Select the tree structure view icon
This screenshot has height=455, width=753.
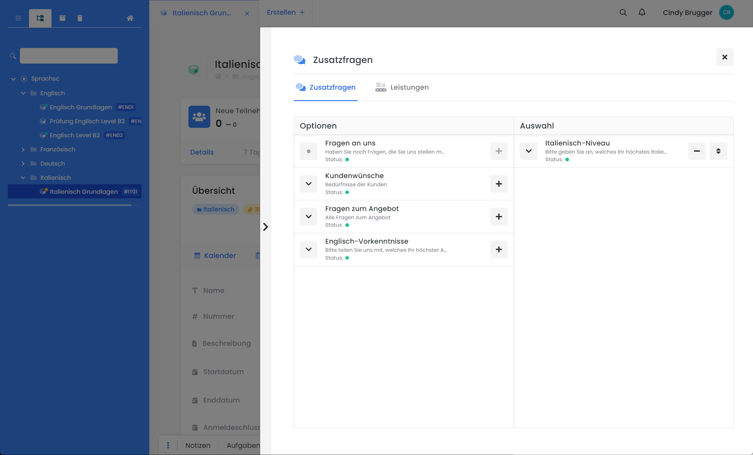click(40, 18)
